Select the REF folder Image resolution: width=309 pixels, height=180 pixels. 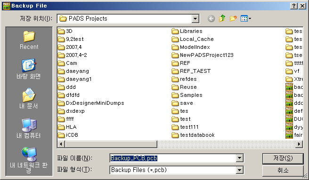coord(181,63)
